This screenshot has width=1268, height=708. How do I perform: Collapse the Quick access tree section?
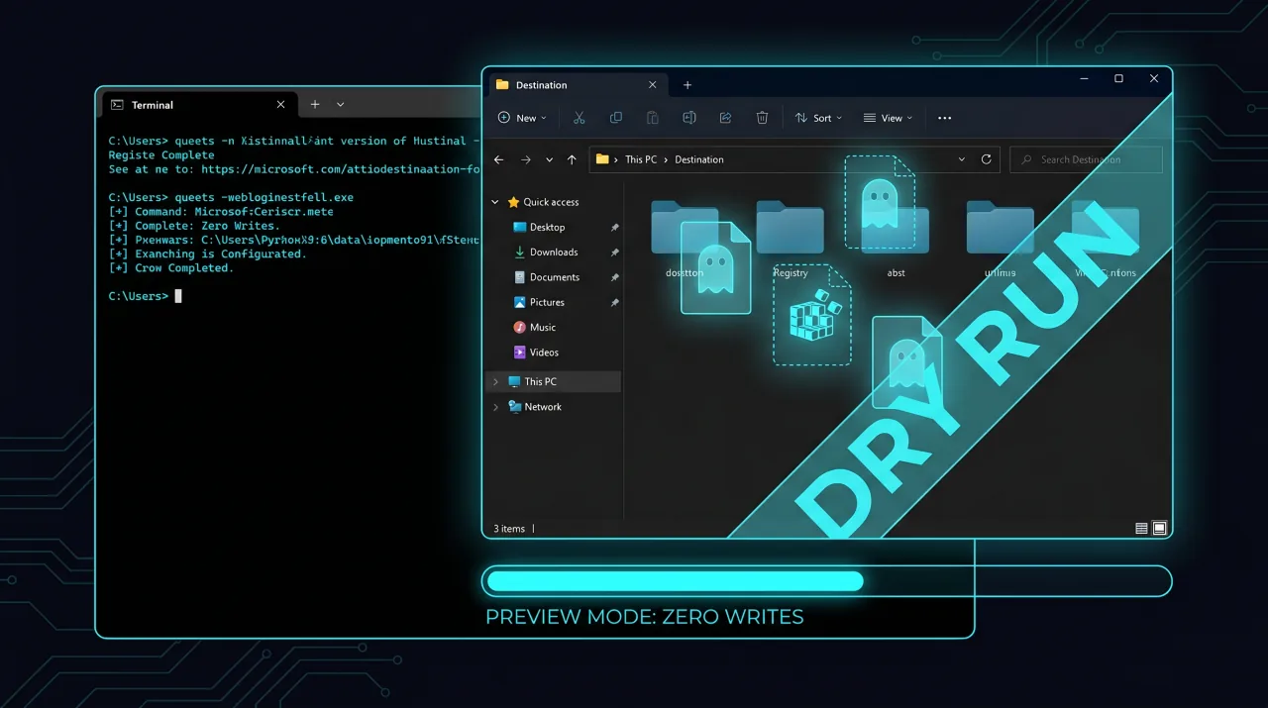[495, 202]
